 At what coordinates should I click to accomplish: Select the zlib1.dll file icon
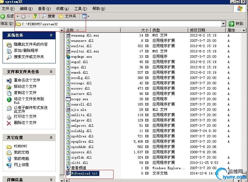[68, 163]
